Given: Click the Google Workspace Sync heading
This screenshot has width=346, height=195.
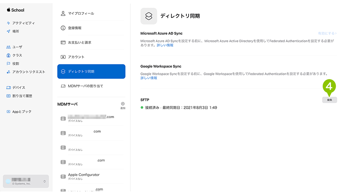Looking at the screenshot, I should click(x=161, y=66).
